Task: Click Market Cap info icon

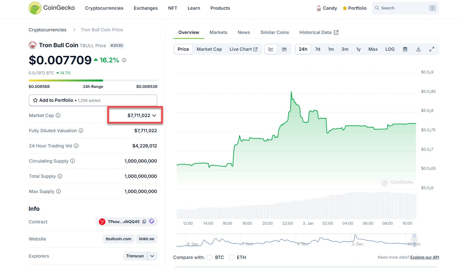Action: [x=58, y=115]
